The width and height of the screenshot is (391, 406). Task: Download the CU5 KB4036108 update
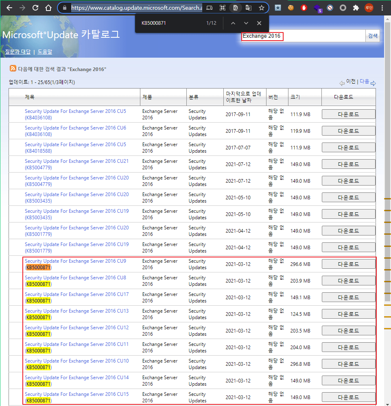348,114
